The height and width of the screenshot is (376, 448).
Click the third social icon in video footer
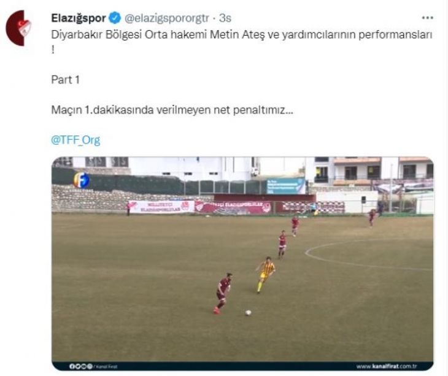pyautogui.click(x=82, y=366)
